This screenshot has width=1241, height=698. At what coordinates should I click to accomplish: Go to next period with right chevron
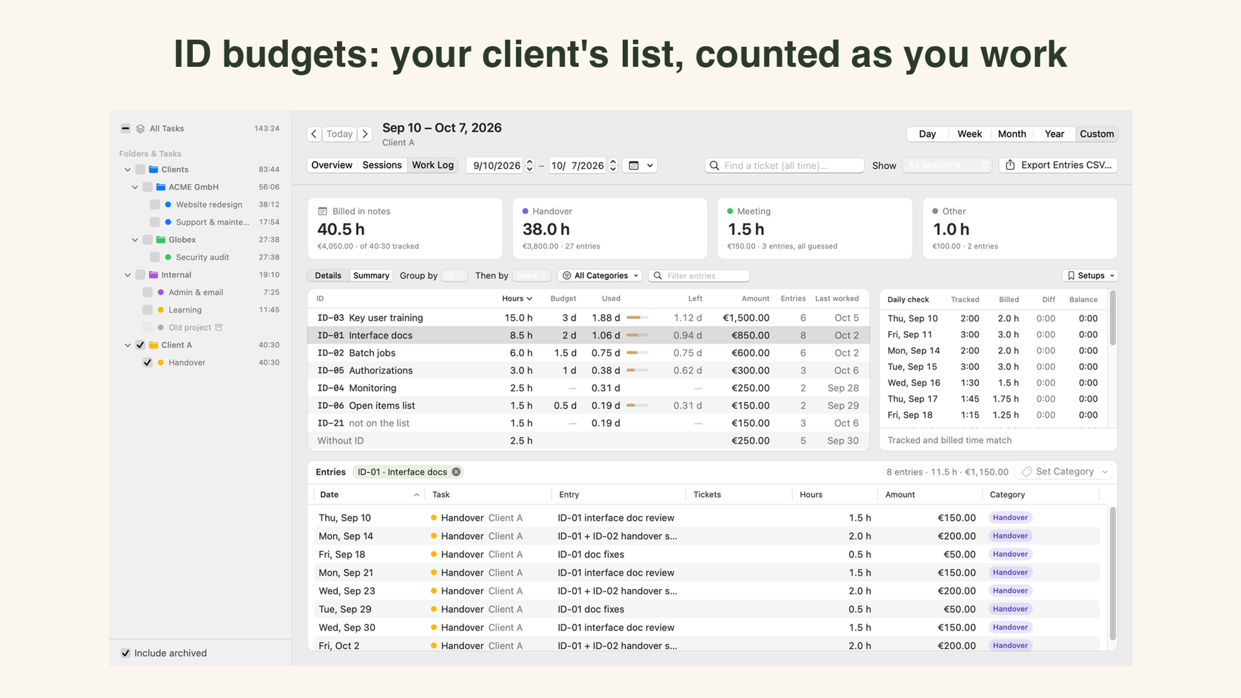click(x=365, y=134)
